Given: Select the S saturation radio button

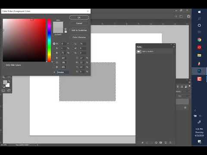Looking at the screenshot, I should [x=54, y=48].
